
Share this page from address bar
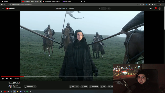point(140,5)
